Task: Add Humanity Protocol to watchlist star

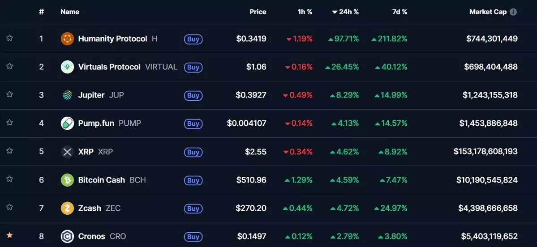Action: [9, 38]
